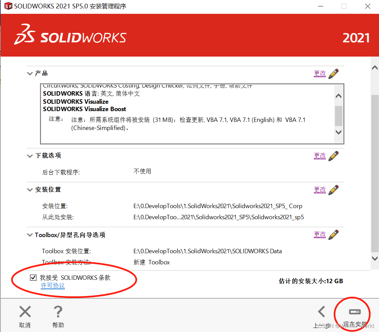This screenshot has height=332, width=379.
Task: Click the product list scroll-down arrow
Action: pyautogui.click(x=339, y=132)
